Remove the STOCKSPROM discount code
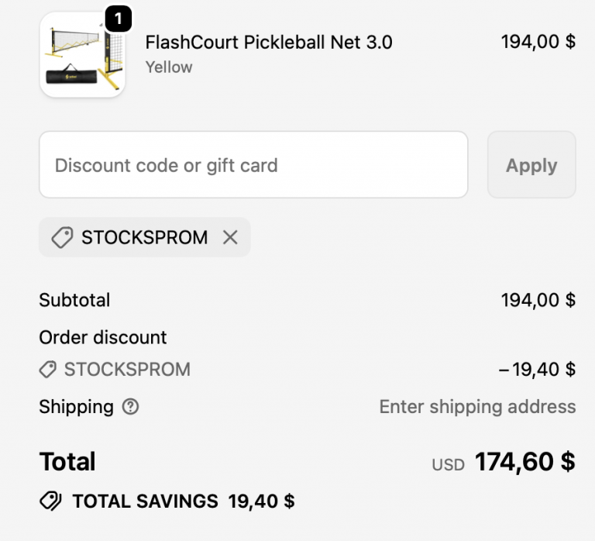 (x=230, y=237)
